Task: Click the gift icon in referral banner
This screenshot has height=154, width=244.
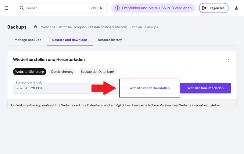Action: pyautogui.click(x=117, y=8)
